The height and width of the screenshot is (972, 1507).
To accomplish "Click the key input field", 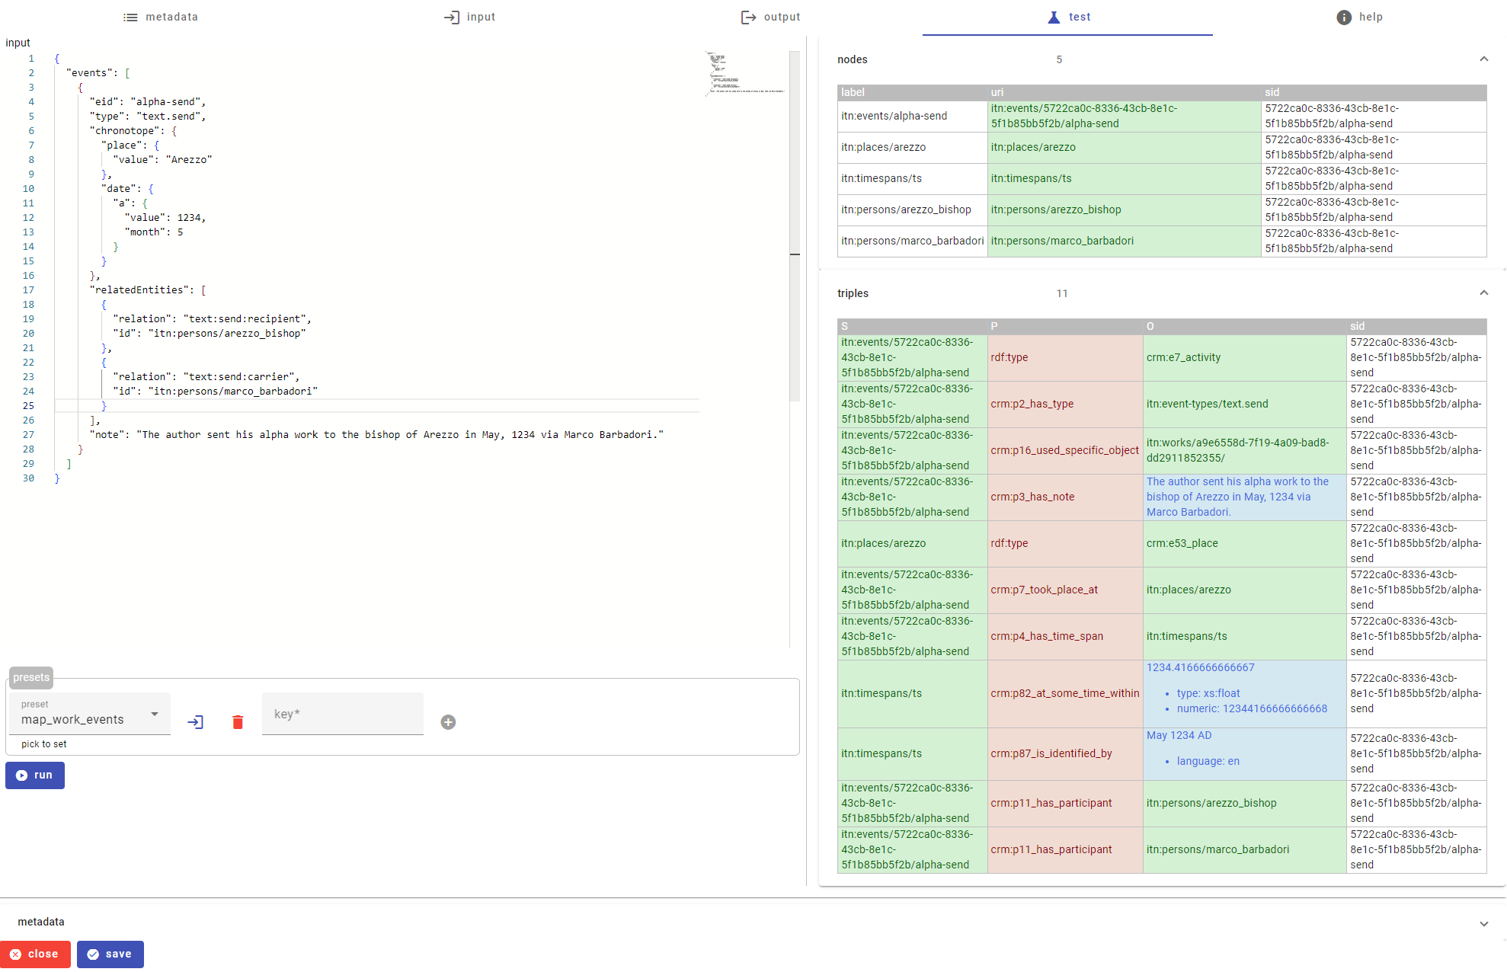I will coord(343,714).
